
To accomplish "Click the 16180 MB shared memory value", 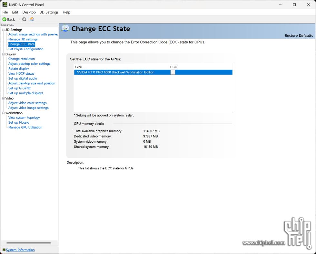I will [x=151, y=147].
